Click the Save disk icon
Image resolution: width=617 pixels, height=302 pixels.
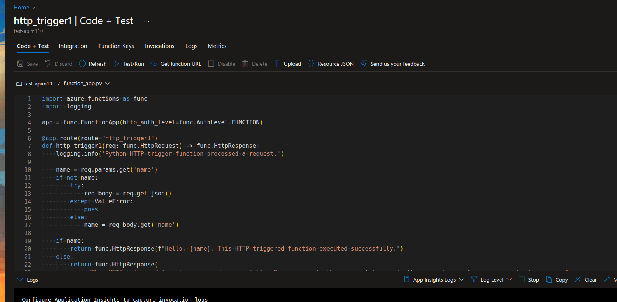click(x=20, y=64)
